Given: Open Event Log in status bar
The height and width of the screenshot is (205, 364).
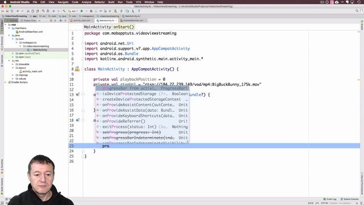Looking at the screenshot, I should [330, 199].
